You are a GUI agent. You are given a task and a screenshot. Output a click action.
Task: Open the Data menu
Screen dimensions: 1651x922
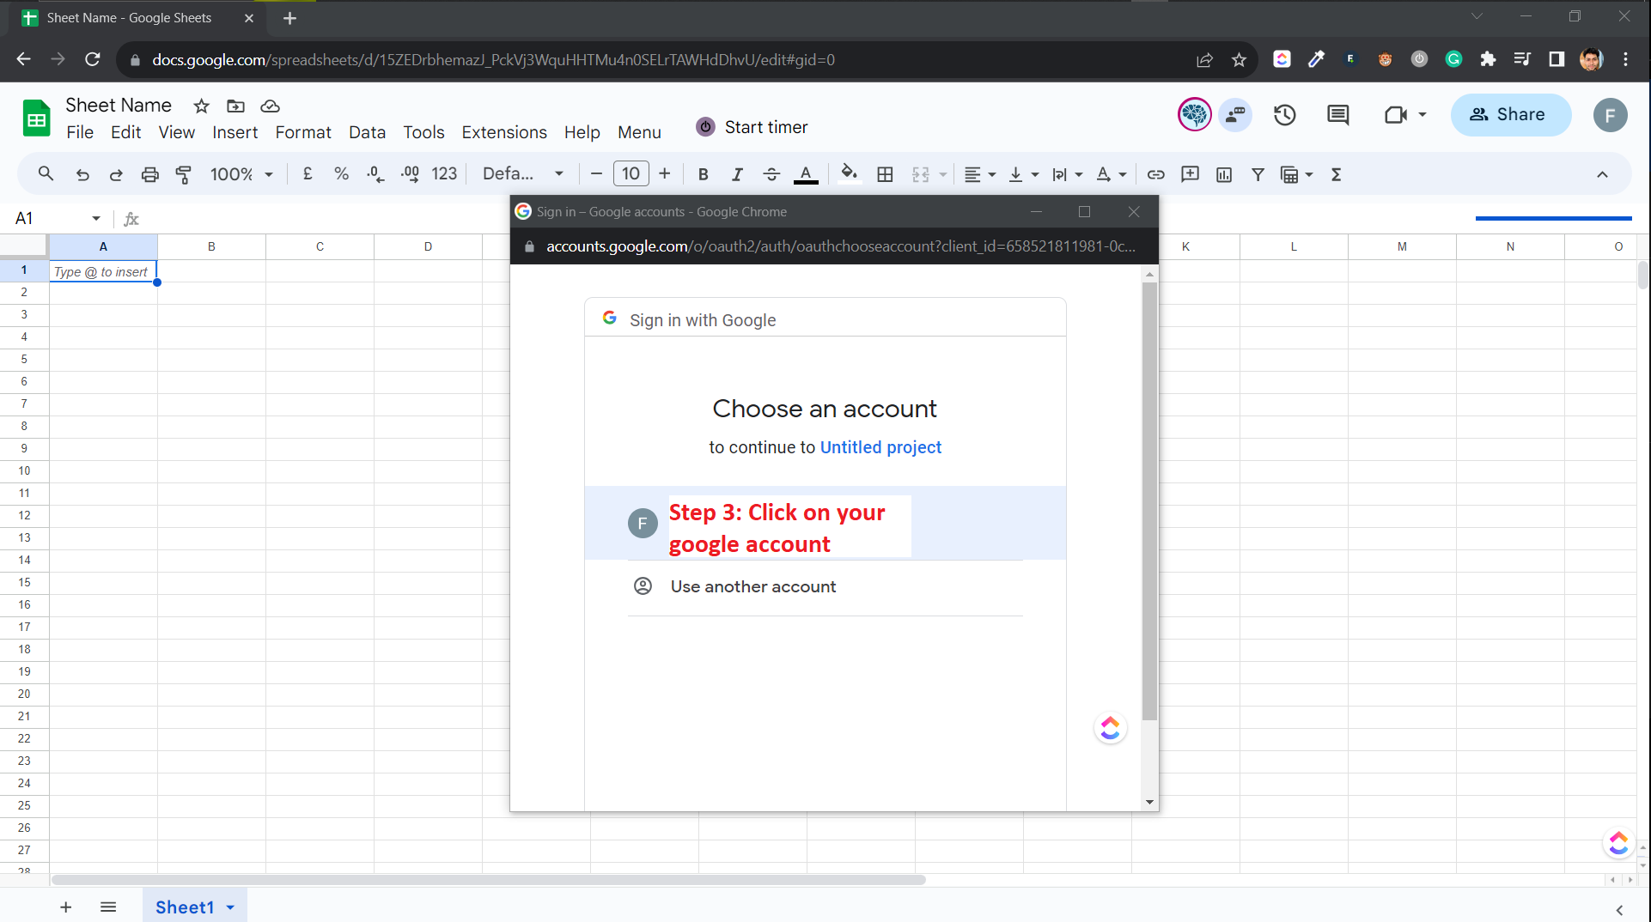[367, 132]
